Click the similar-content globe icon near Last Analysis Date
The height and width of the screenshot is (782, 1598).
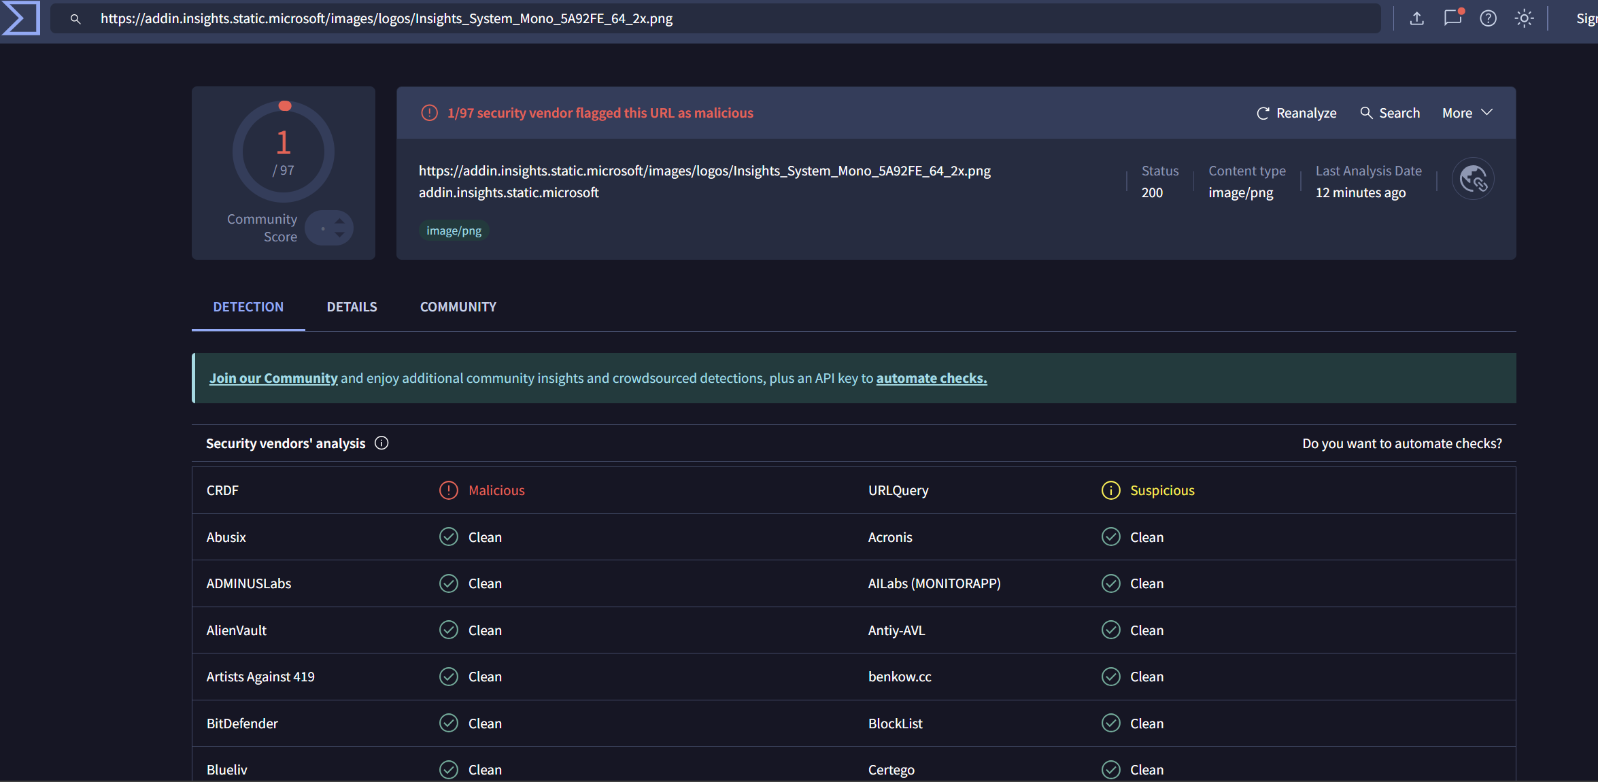(1473, 179)
